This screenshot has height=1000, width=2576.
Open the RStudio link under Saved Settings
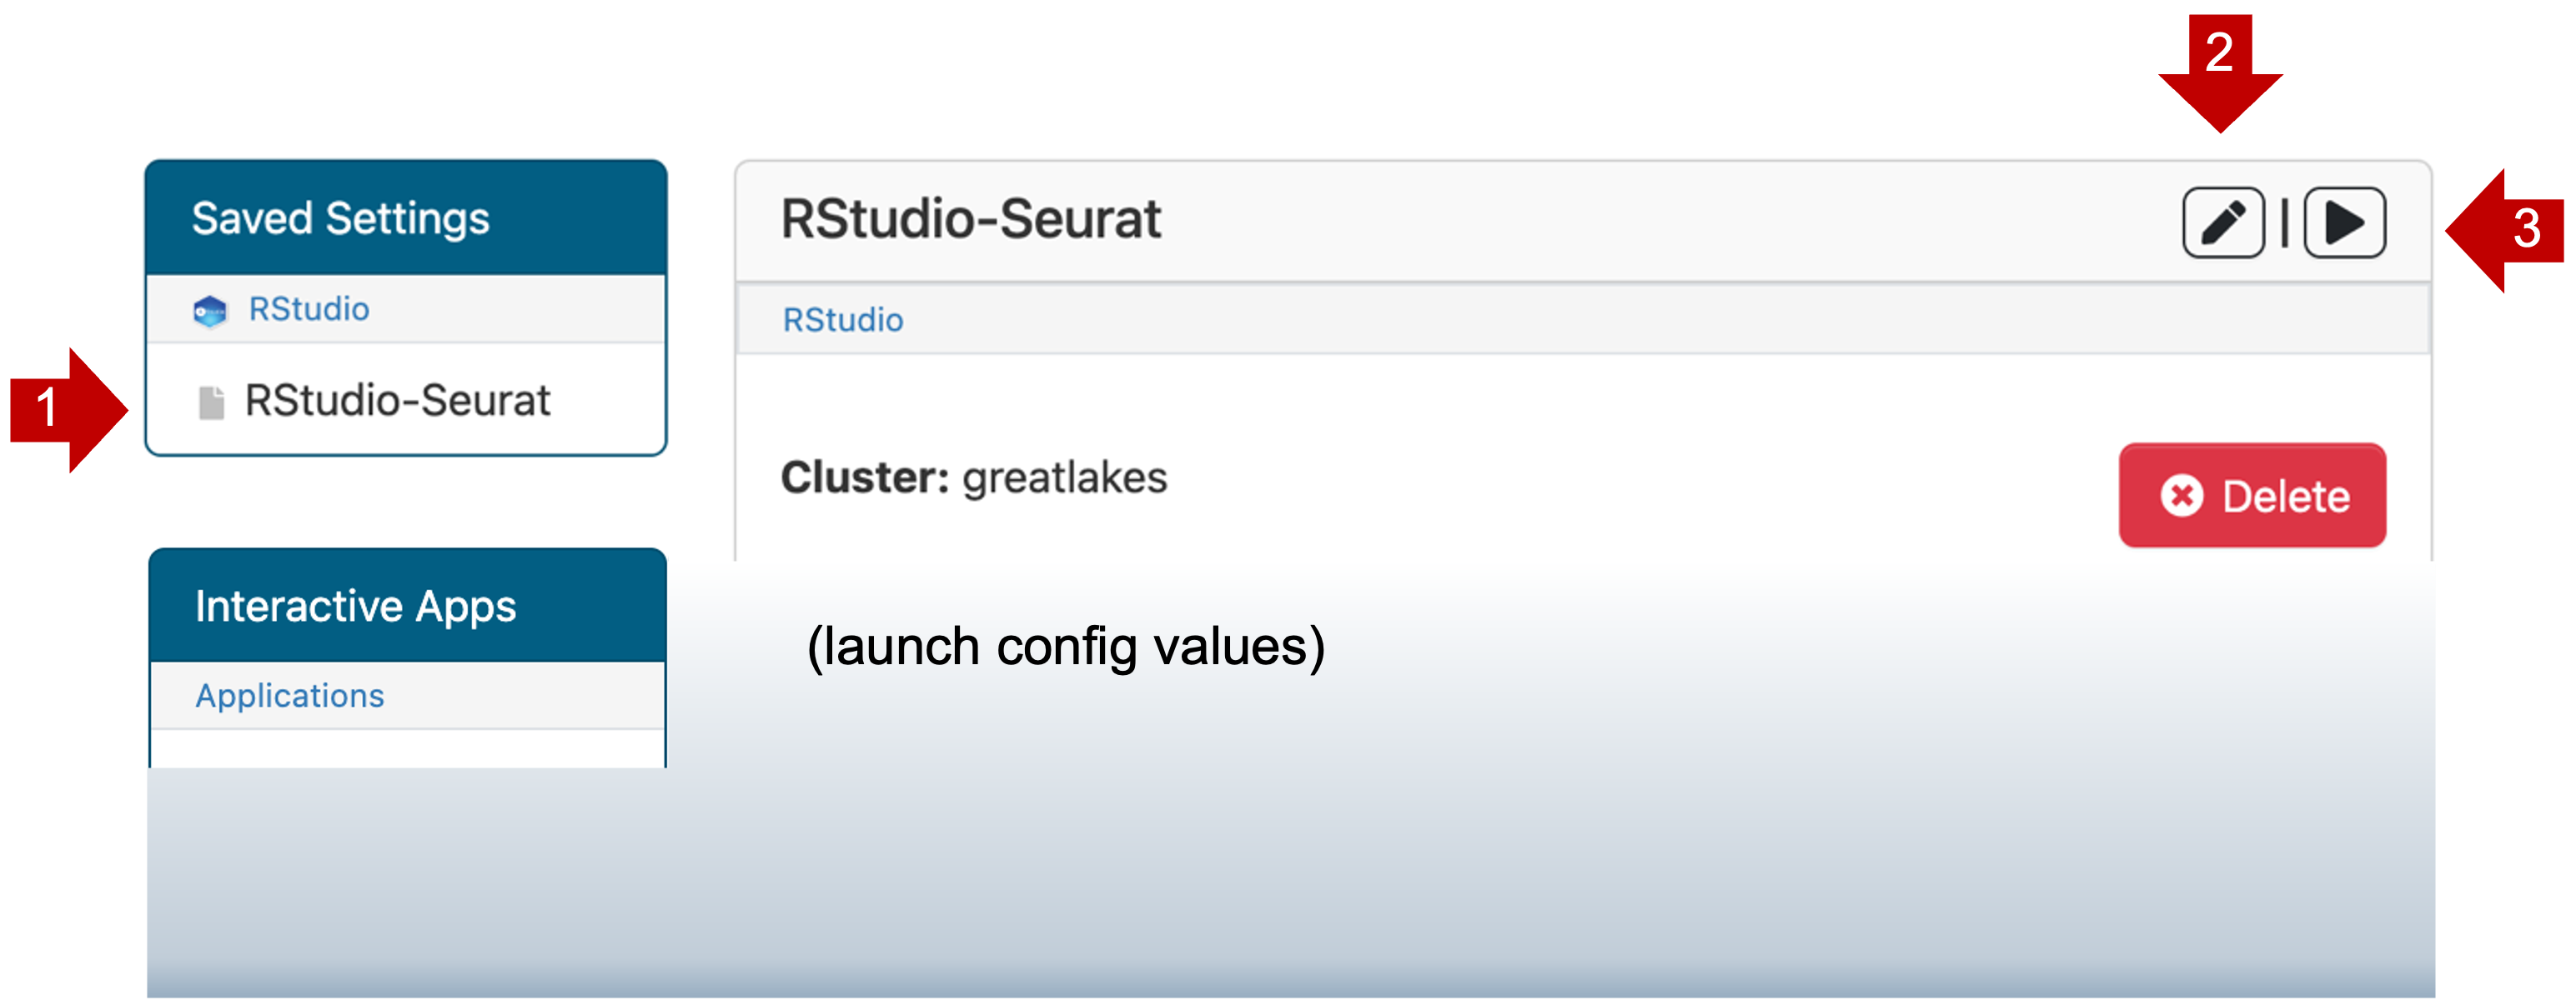click(x=309, y=310)
